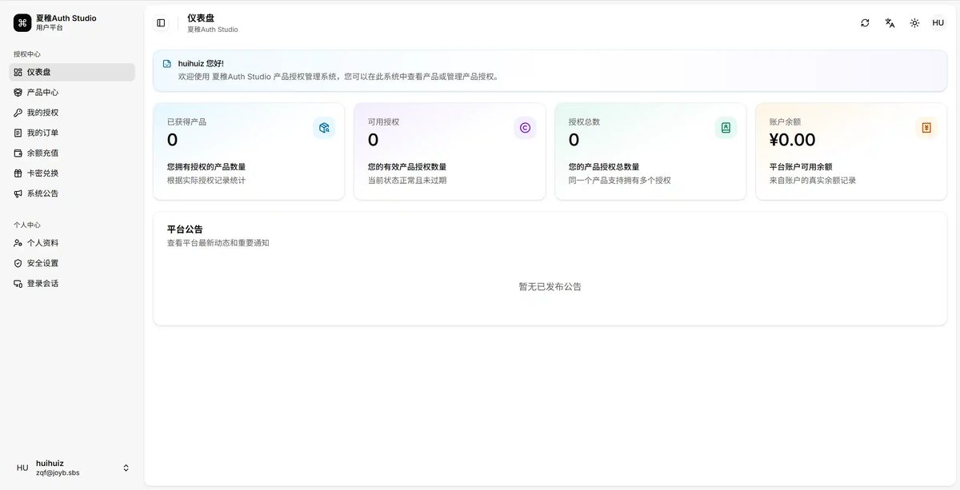Go to 产品中心 in the sidebar

pyautogui.click(x=72, y=93)
